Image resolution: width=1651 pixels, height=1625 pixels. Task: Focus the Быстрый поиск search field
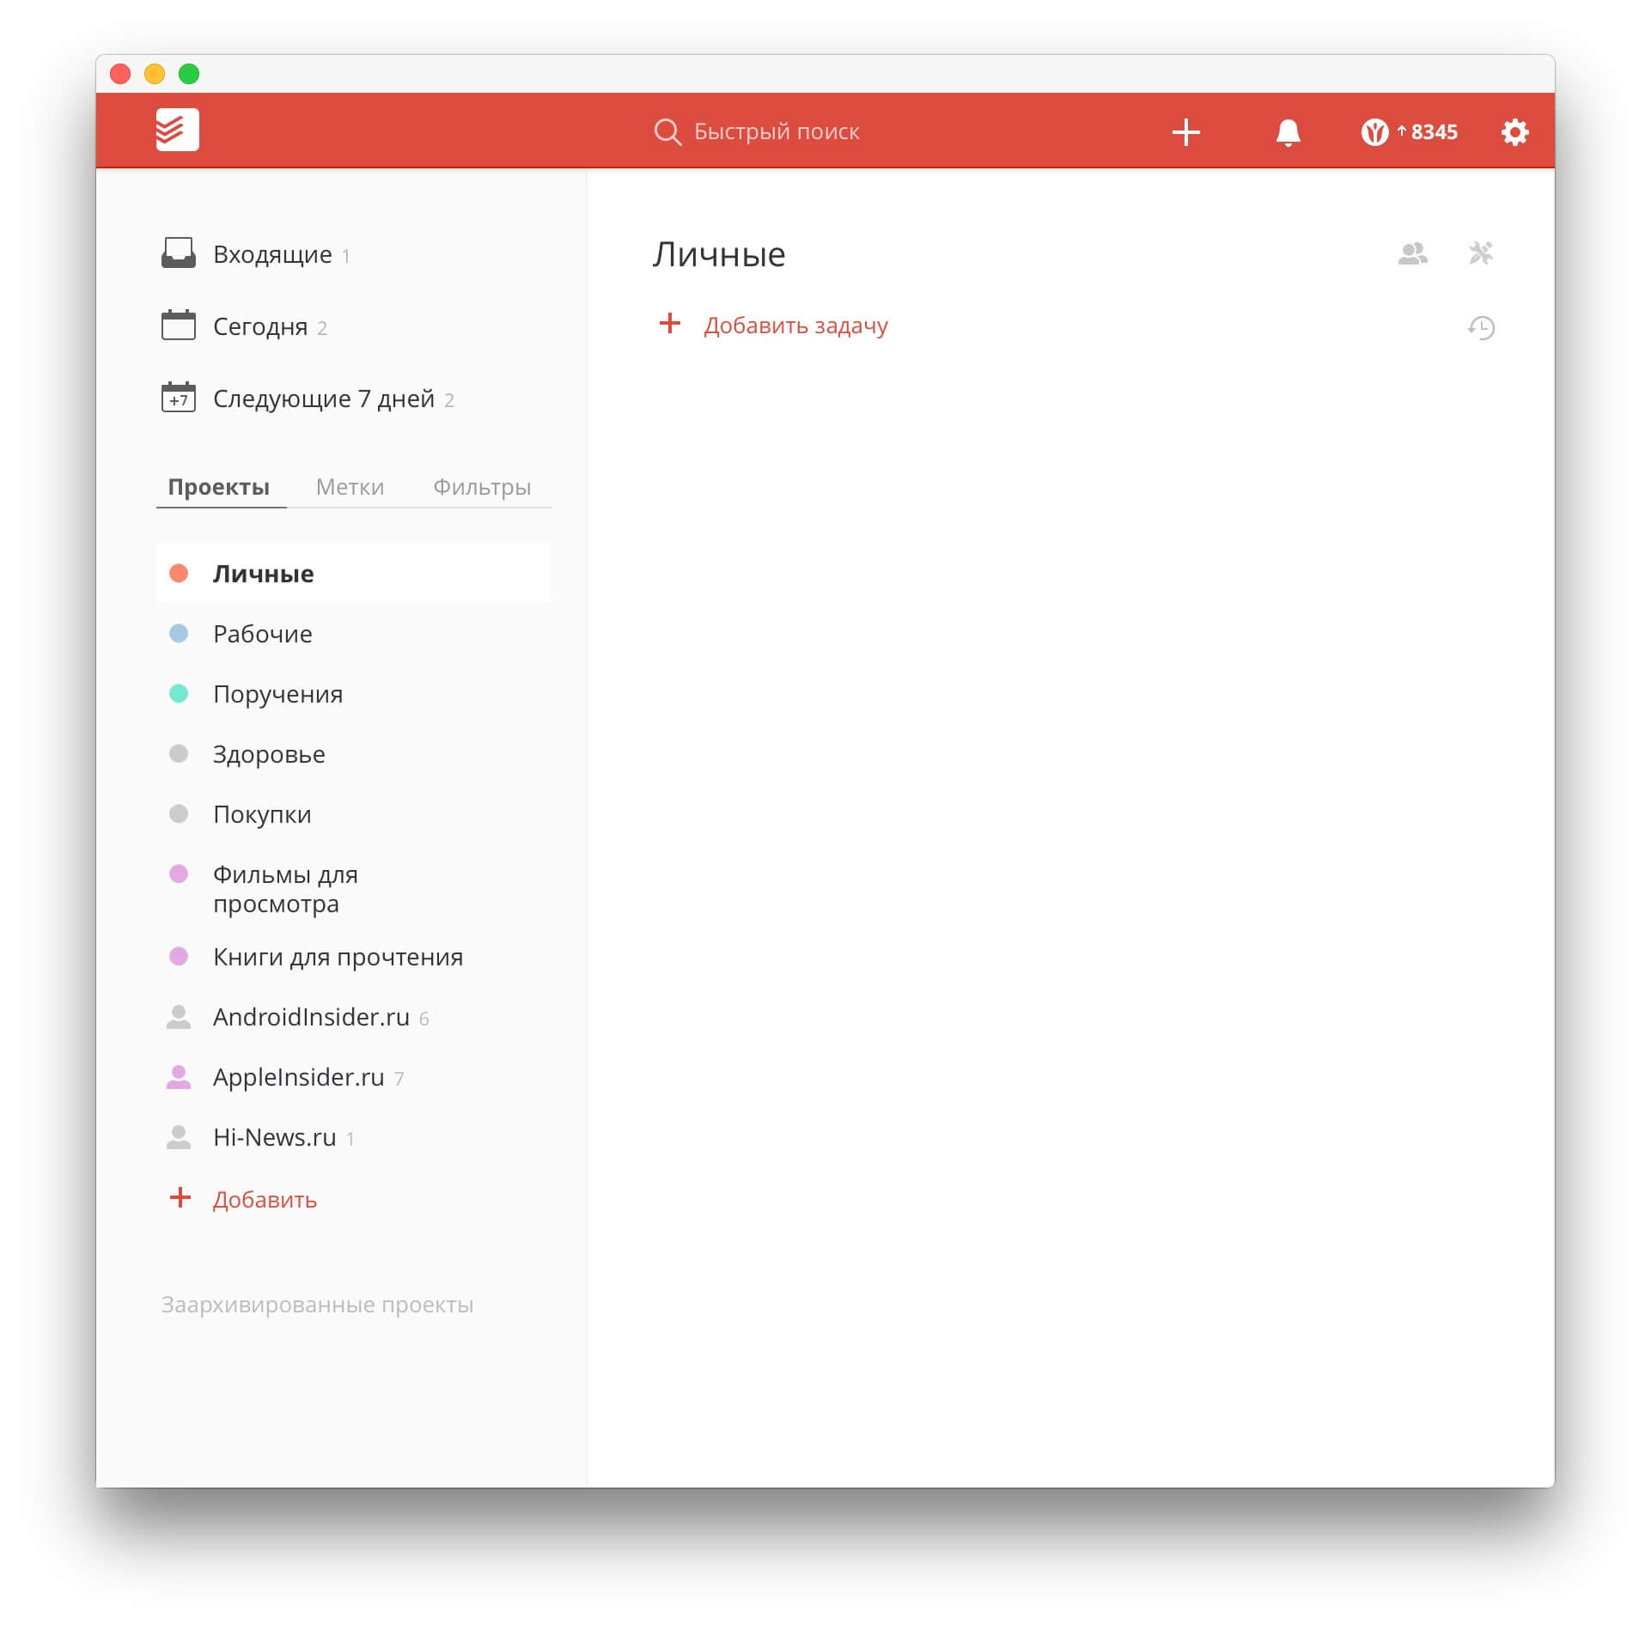point(776,131)
